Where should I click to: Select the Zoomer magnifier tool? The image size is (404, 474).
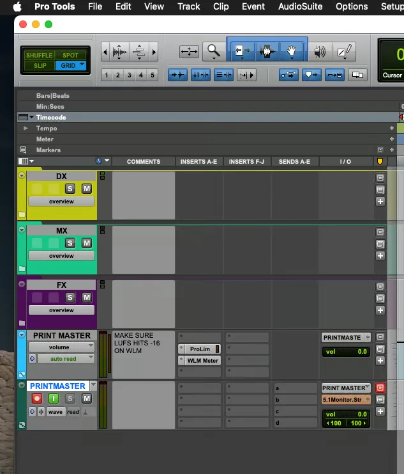(213, 52)
